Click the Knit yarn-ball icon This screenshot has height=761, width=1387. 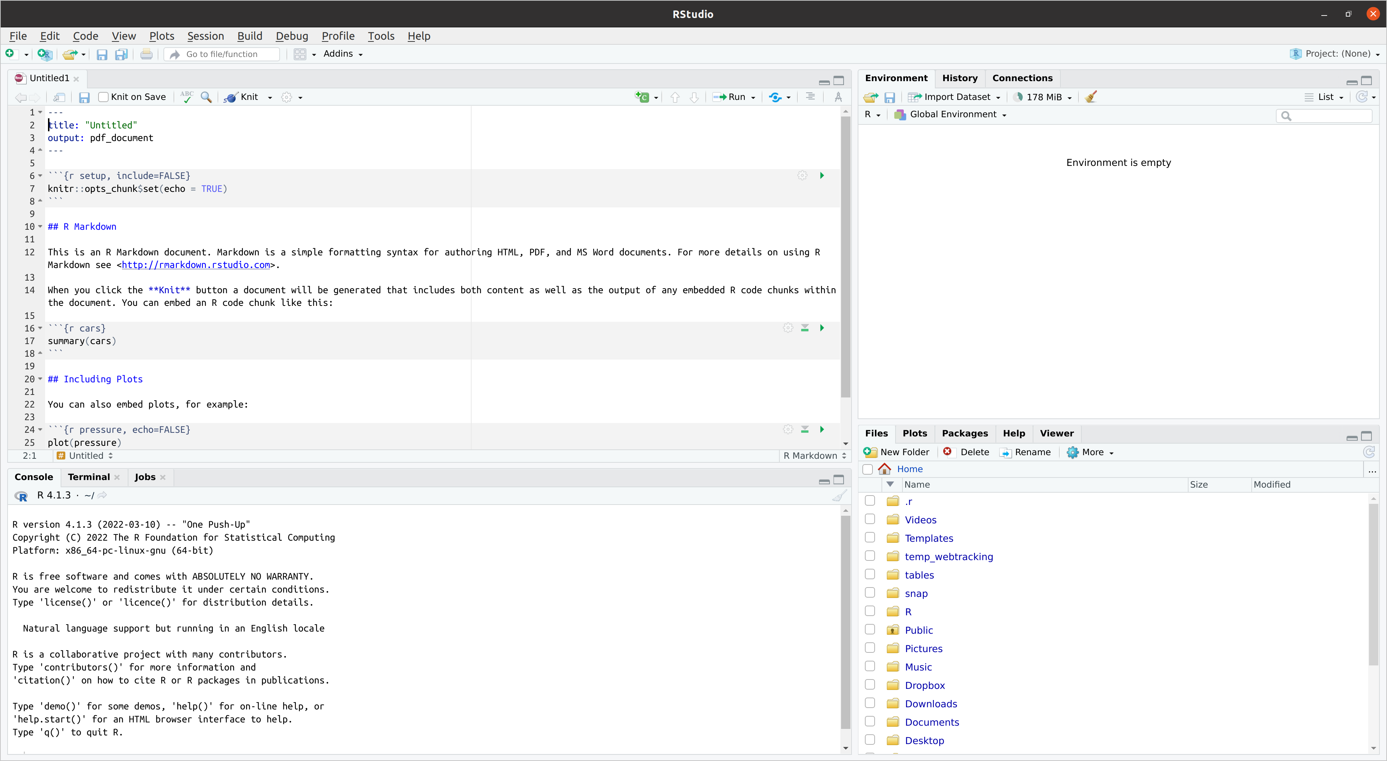tap(231, 97)
